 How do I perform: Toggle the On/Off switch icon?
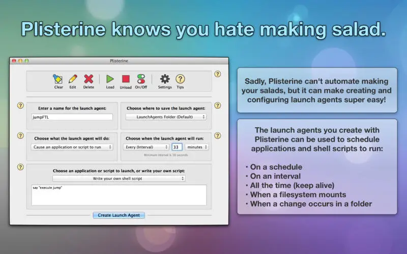(x=141, y=79)
